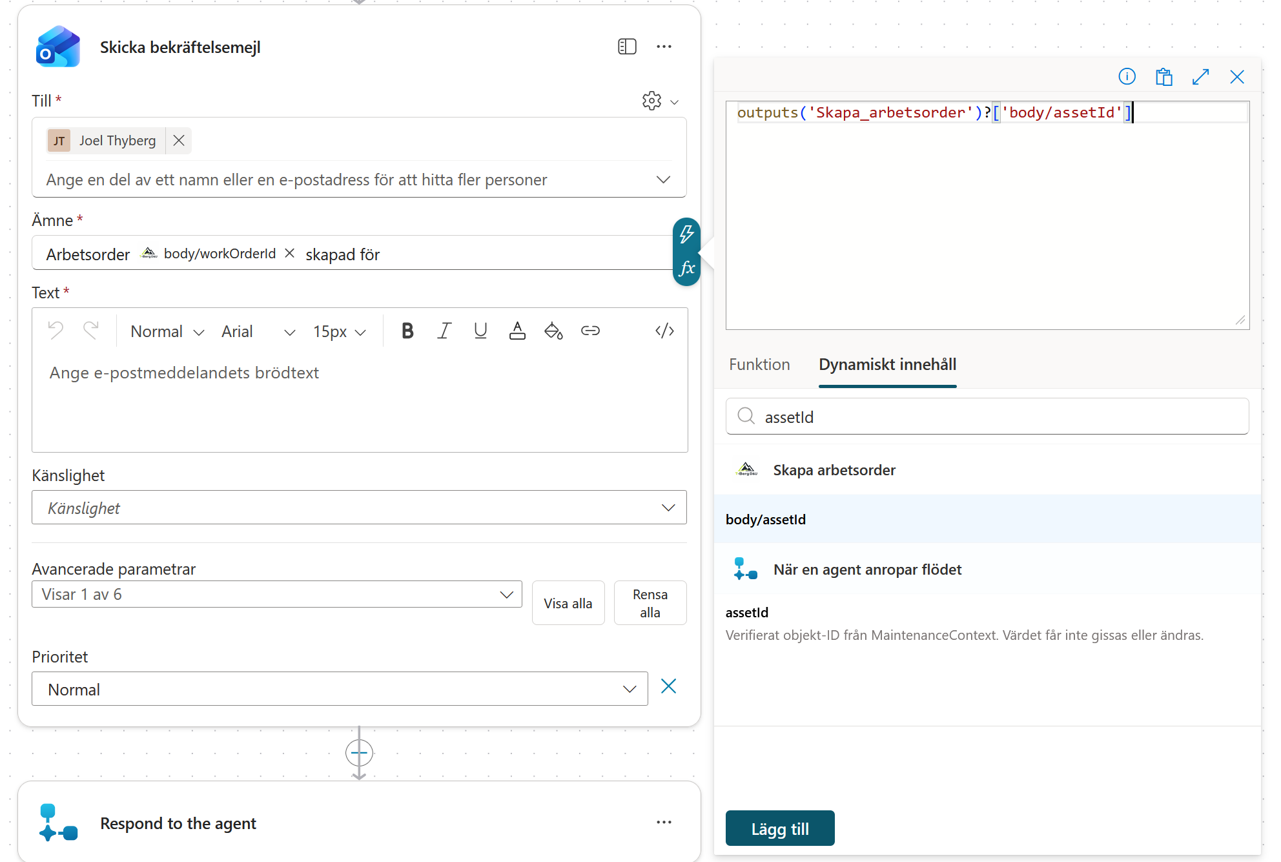
Task: Toggle underline formatting
Action: pyautogui.click(x=480, y=331)
